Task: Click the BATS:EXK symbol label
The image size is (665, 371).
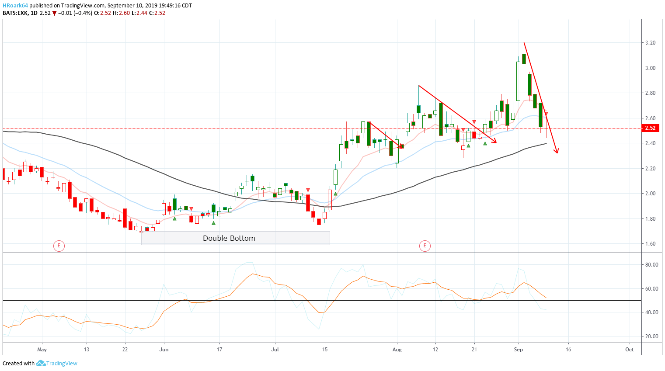Action: (x=15, y=13)
